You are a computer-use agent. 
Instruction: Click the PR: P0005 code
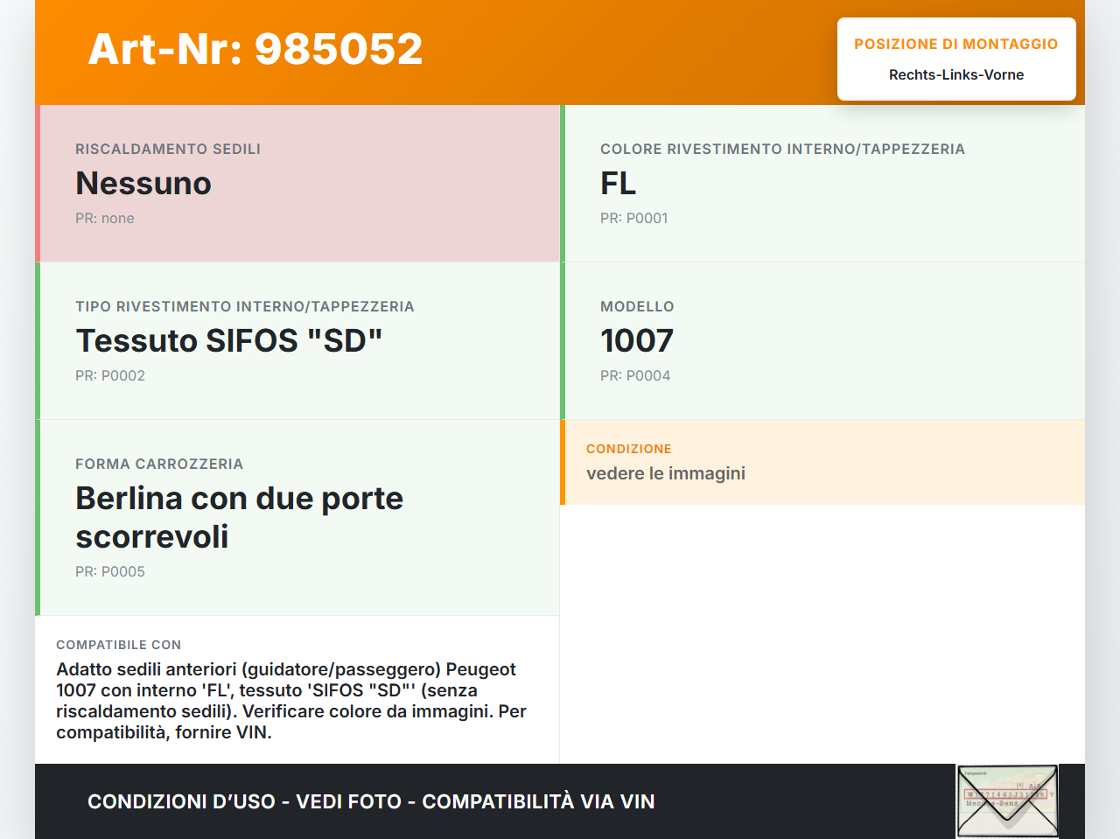coord(110,572)
